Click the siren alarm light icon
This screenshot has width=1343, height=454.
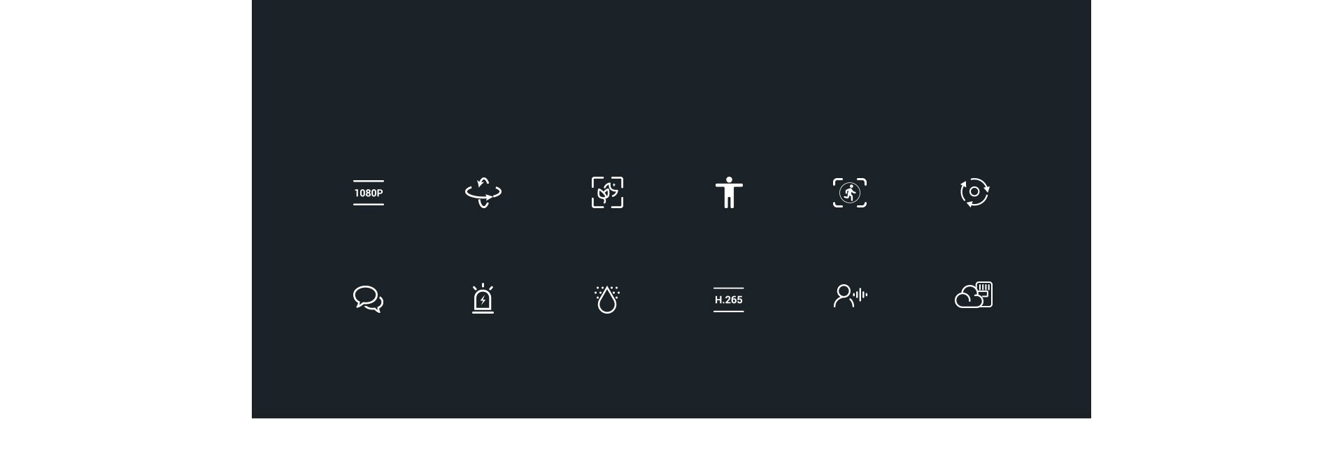pos(483,299)
